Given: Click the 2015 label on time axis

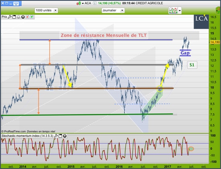Looking at the screenshot, I should tap(71, 167).
